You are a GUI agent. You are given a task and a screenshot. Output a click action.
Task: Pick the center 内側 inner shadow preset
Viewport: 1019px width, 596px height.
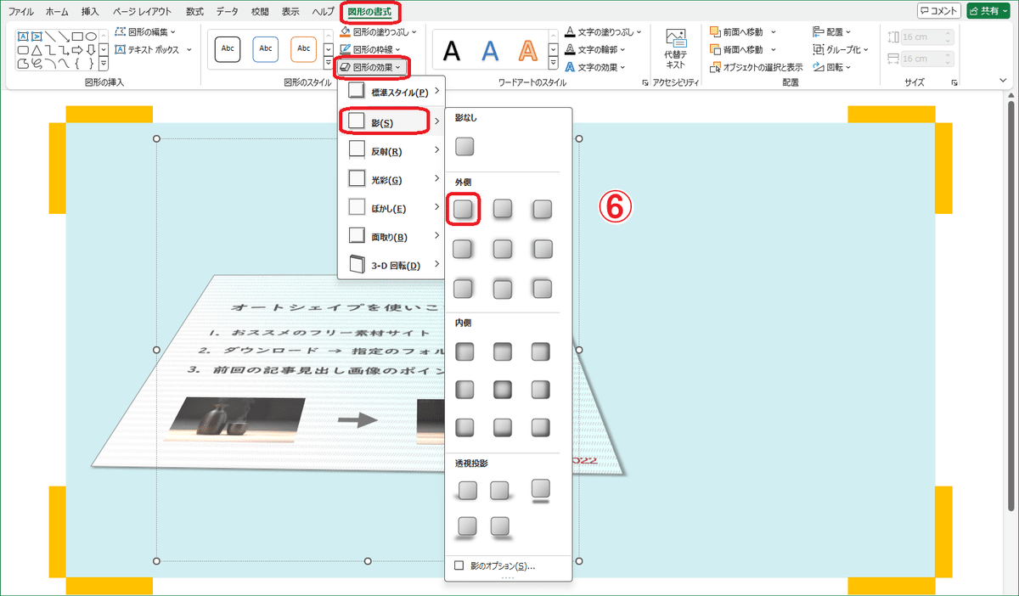[x=504, y=390]
